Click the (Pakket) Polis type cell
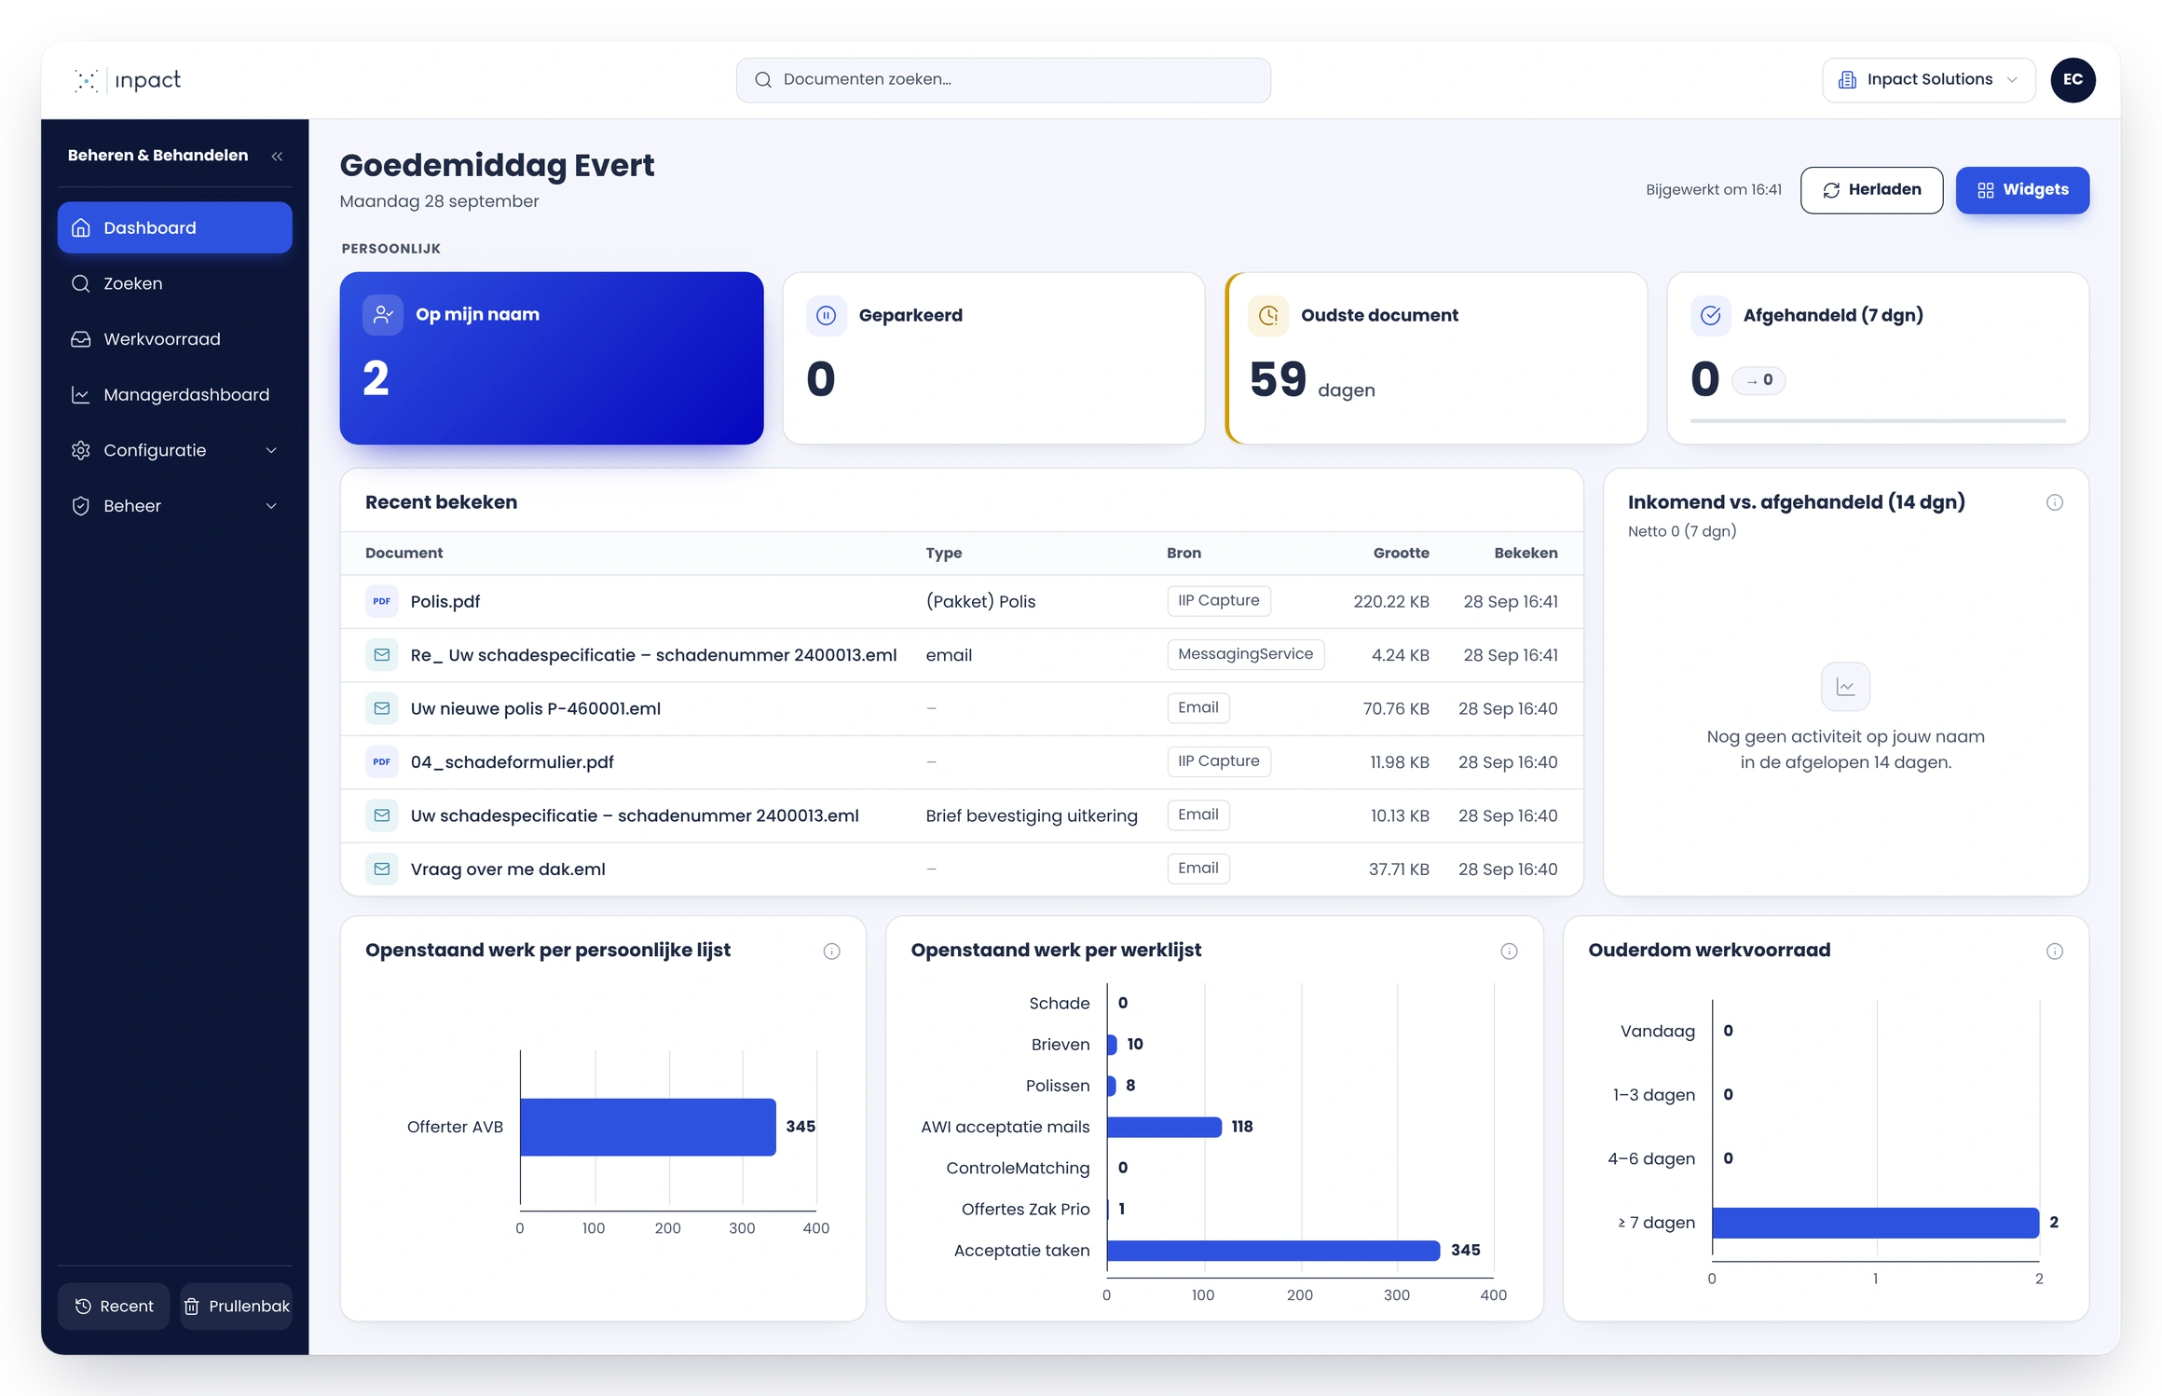The width and height of the screenshot is (2162, 1396). [980, 602]
